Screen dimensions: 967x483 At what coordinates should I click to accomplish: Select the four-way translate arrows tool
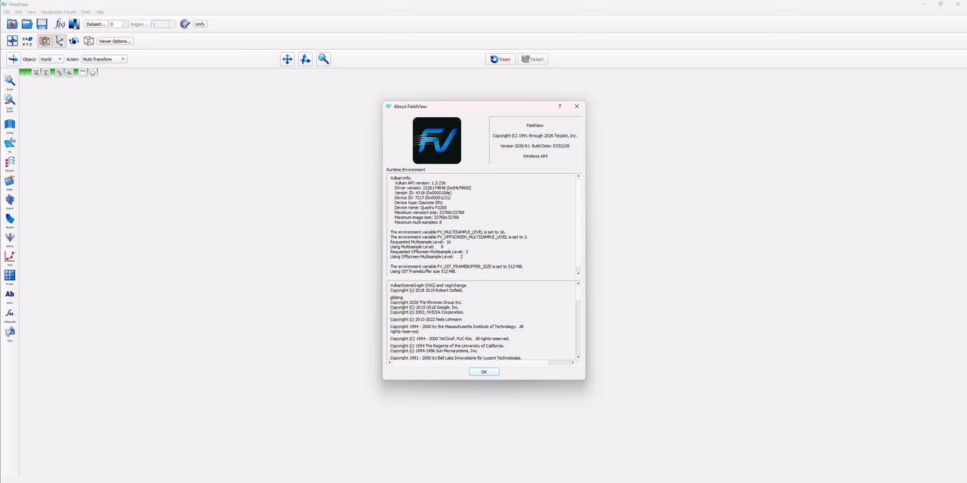coord(287,59)
